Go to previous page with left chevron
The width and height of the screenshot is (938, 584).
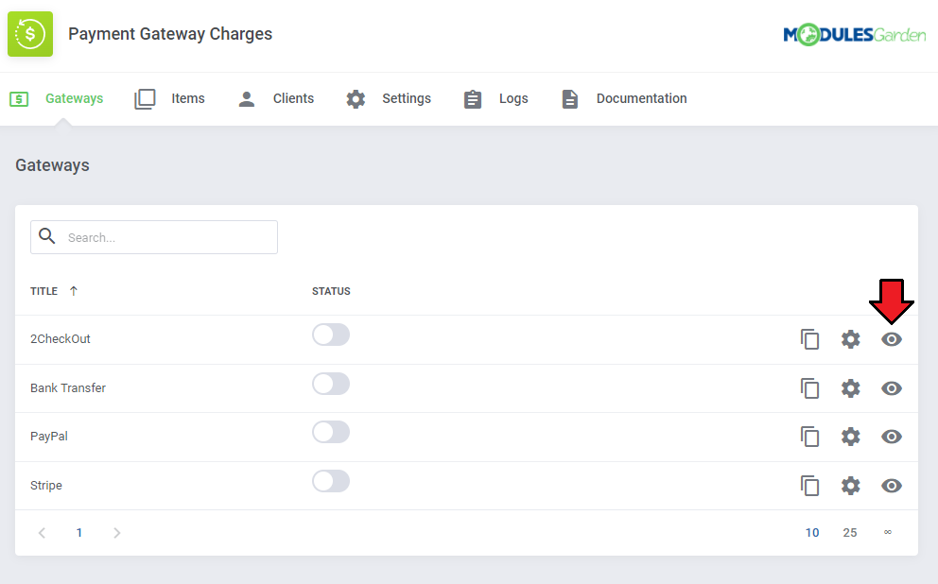point(42,533)
